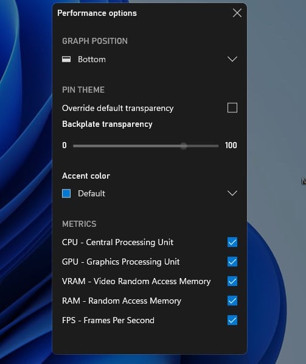Click the slider minimum value 0
306x364 pixels.
pyautogui.click(x=64, y=145)
